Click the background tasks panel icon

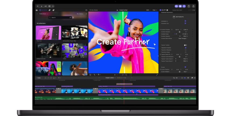click(49, 6)
